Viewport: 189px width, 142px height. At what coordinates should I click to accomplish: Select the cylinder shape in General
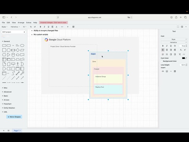(x=13, y=55)
